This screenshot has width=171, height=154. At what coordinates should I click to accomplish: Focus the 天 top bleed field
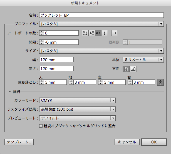point(55,82)
